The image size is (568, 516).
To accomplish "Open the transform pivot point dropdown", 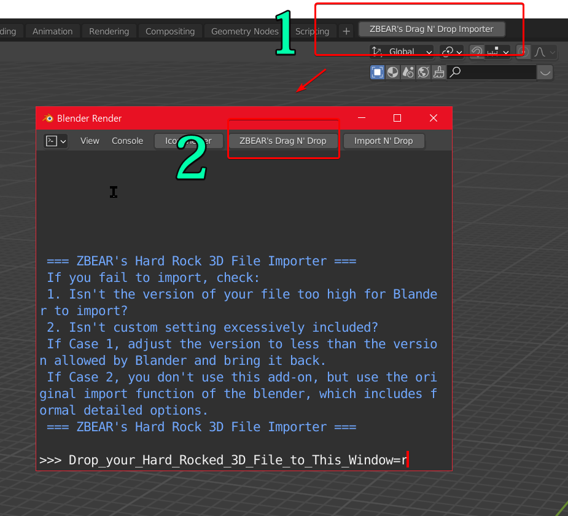I will 452,52.
